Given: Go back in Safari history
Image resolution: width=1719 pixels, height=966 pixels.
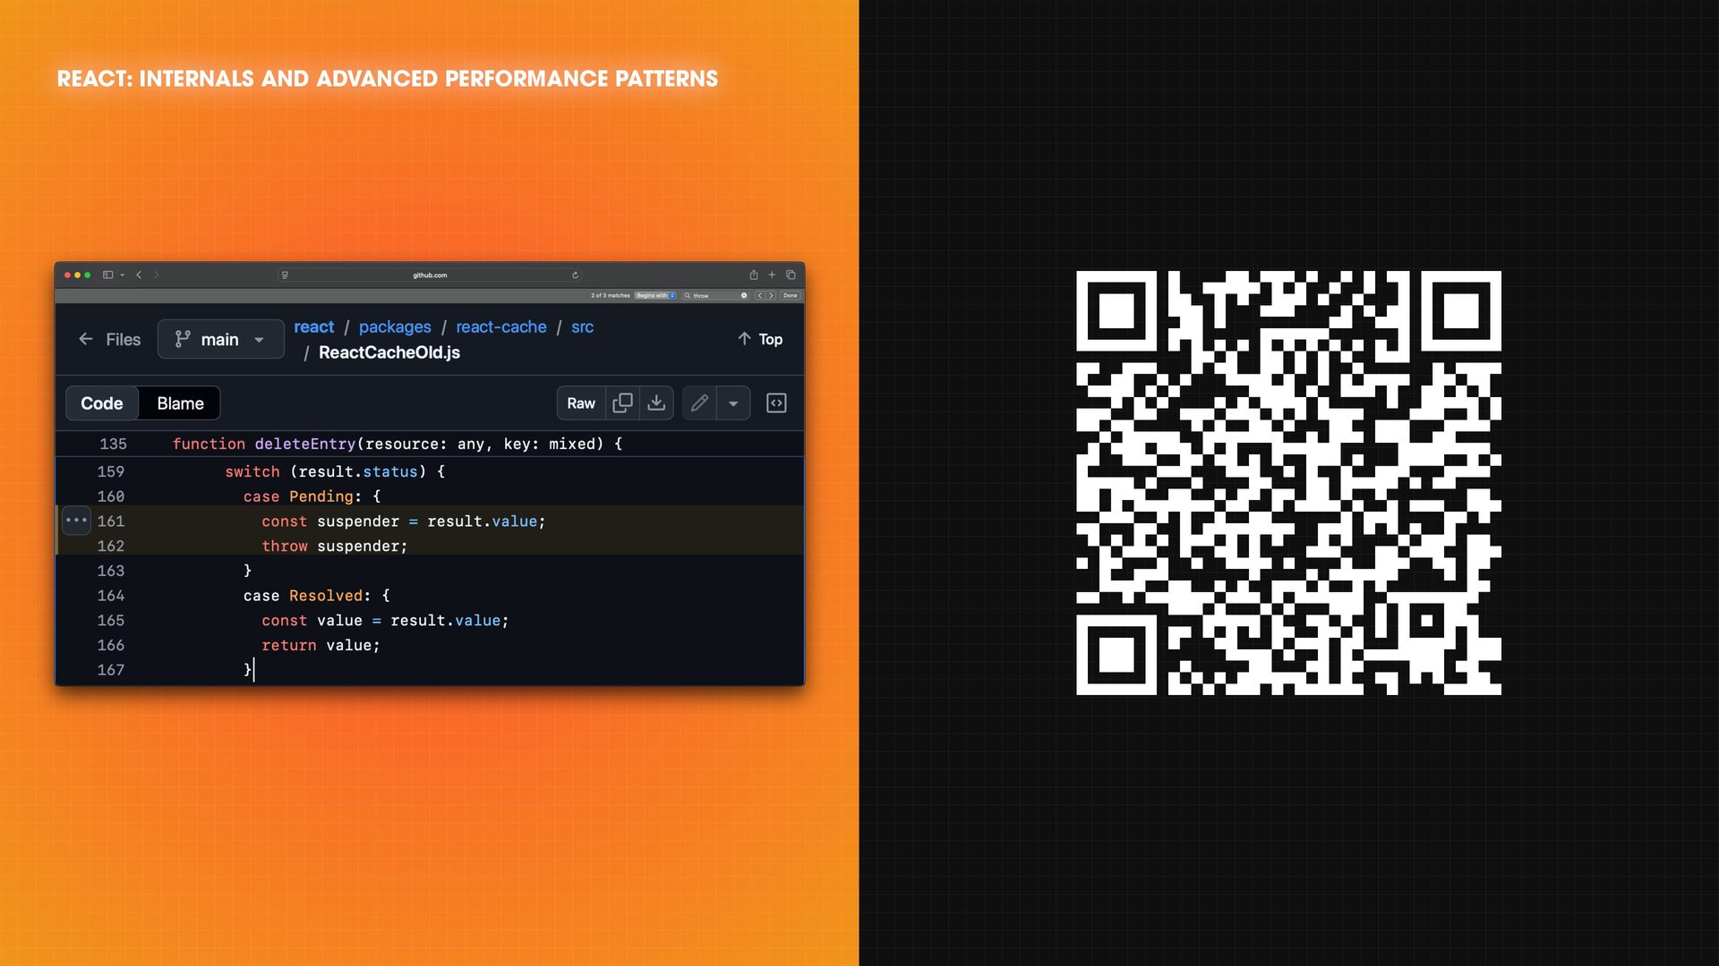Looking at the screenshot, I should pos(139,275).
